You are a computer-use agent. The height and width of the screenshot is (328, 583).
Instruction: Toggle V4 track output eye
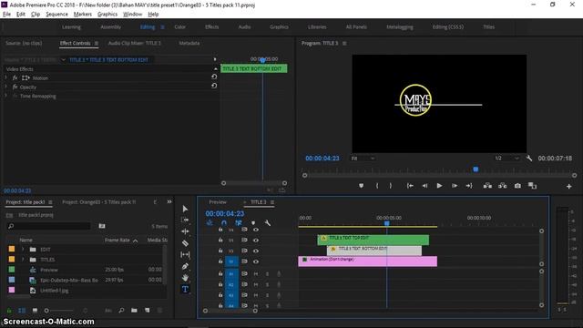coord(256,230)
